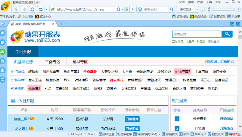The width and height of the screenshot is (242, 137).
Task: Open the red 锦衣夜行 link
Action: click(x=117, y=80)
